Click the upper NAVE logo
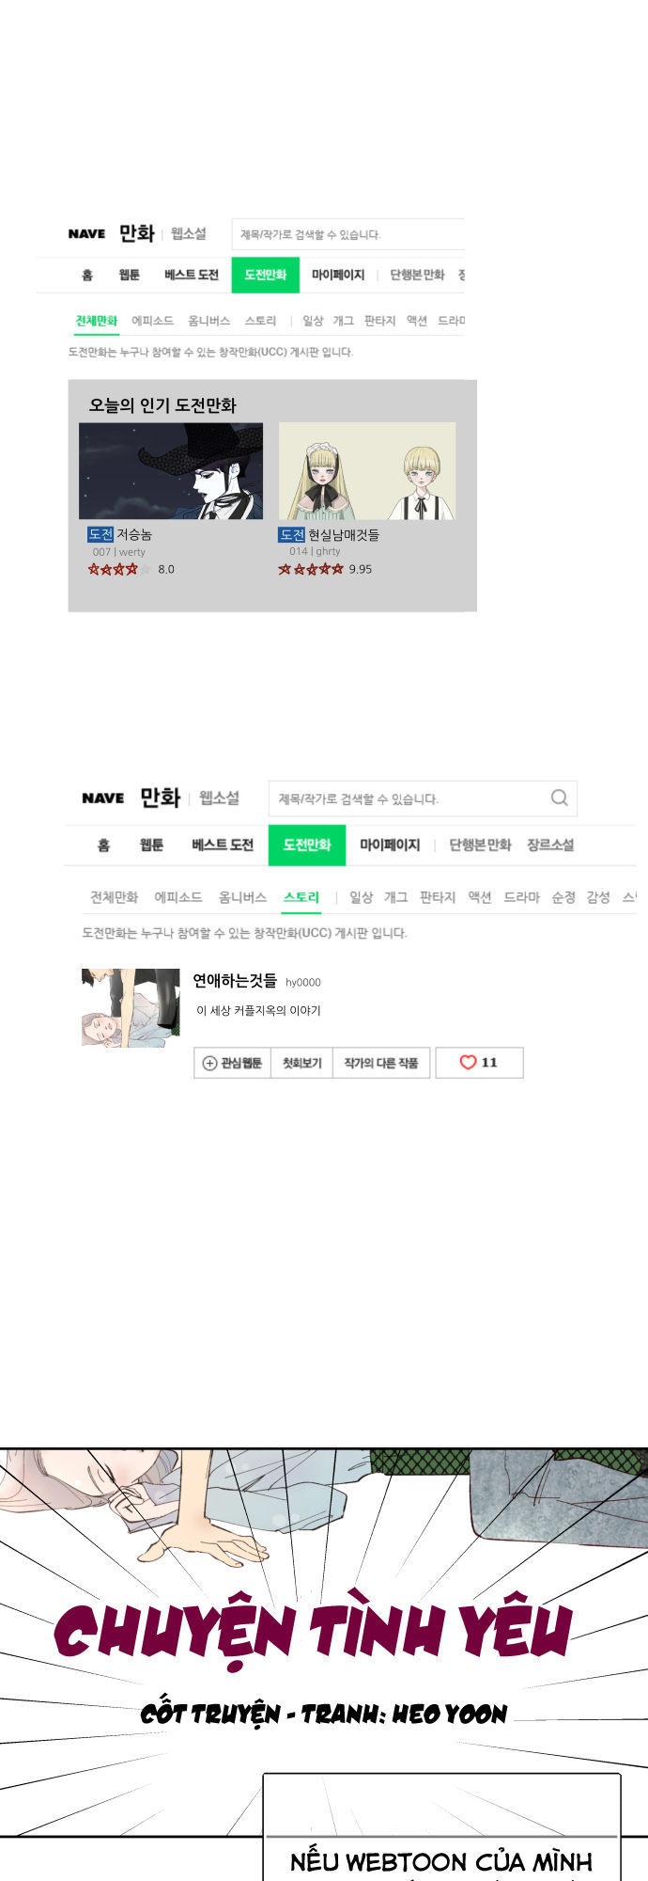The image size is (648, 1881). click(86, 233)
